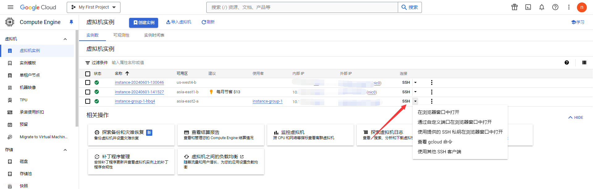Collapse the 虚拟机 sidebar section
Viewport: 593px width, 189px height.
pos(65,39)
